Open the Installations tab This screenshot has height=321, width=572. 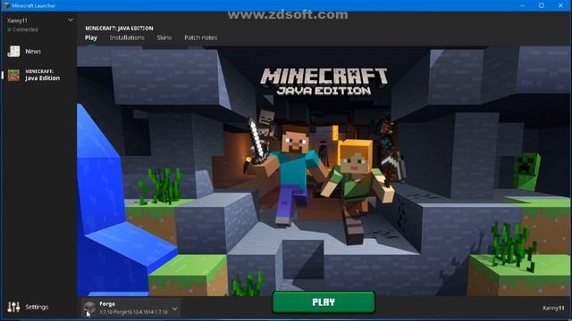127,37
